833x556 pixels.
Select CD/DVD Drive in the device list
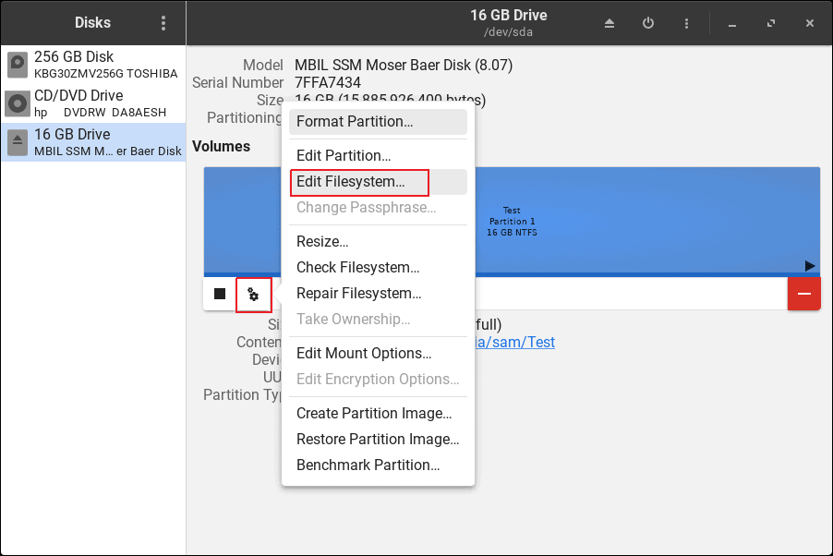coord(93,103)
